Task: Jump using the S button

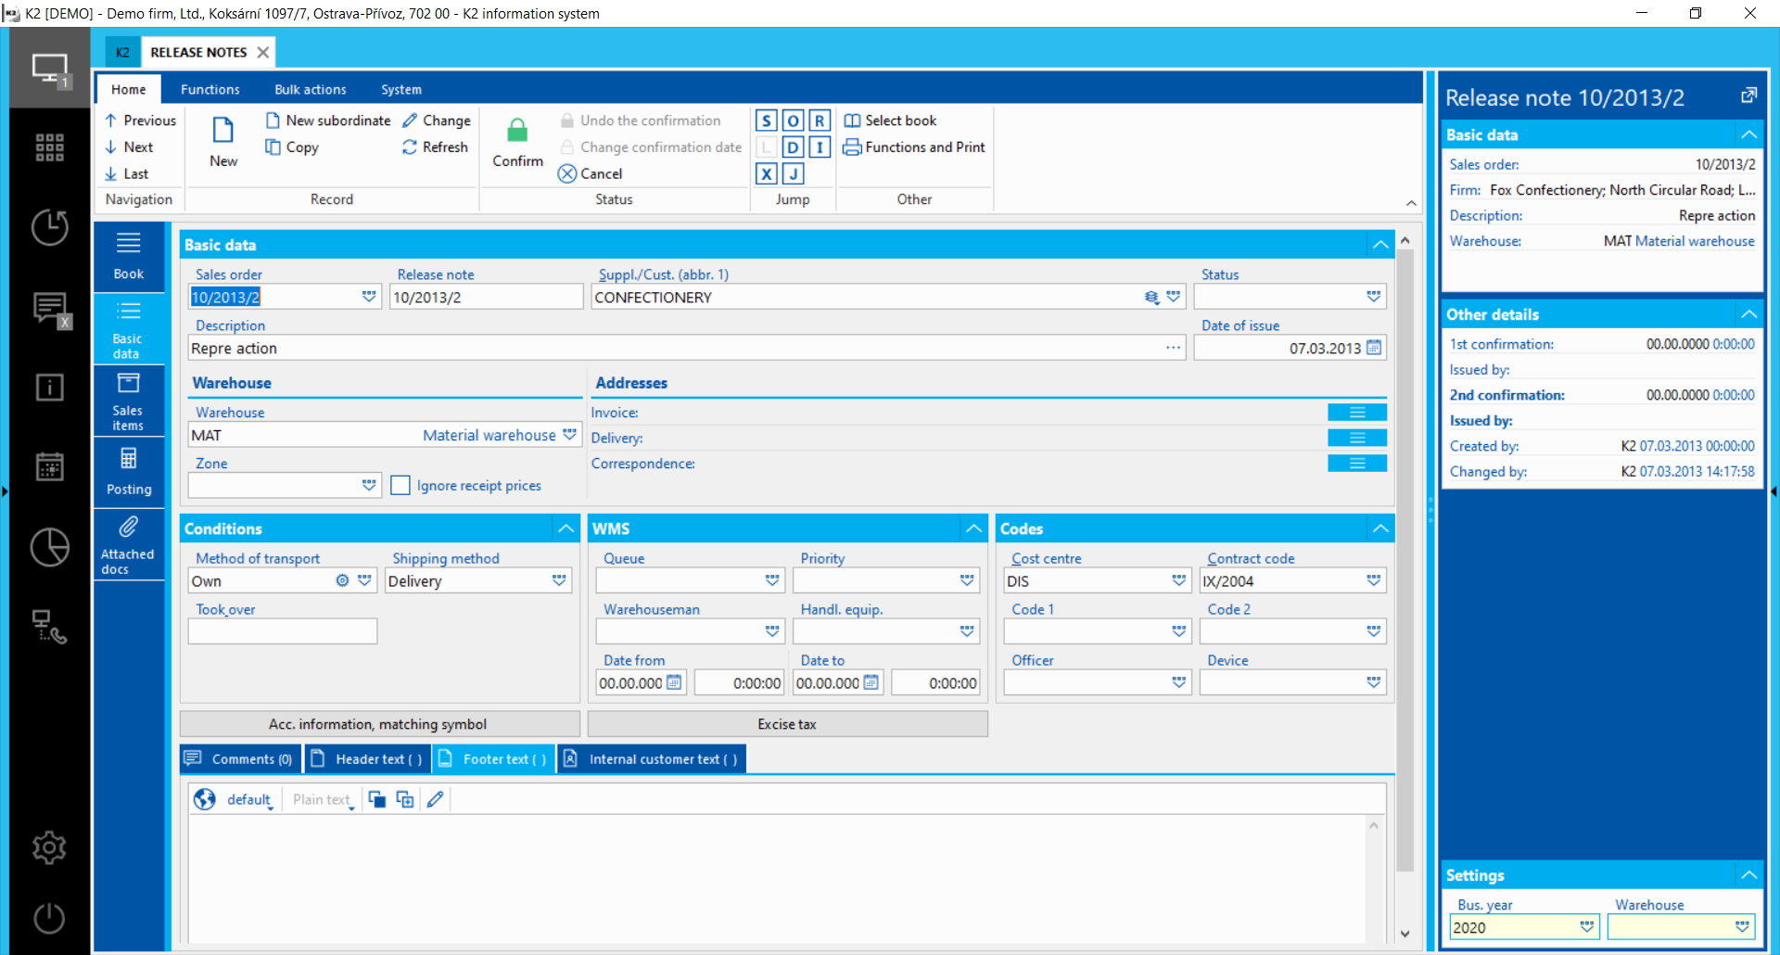Action: 766,121
